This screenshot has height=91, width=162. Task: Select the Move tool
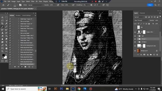coord(2,17)
